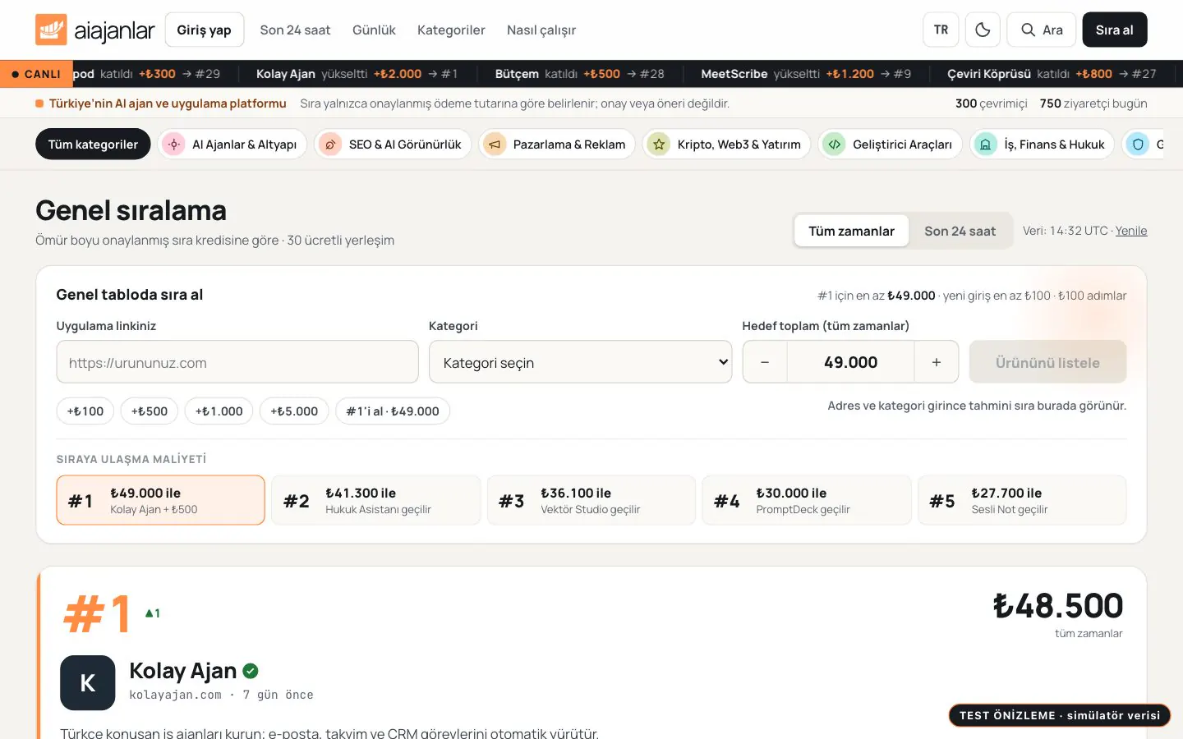Open Kategoriler in top navigation
This screenshot has width=1183, height=739.
(451, 30)
